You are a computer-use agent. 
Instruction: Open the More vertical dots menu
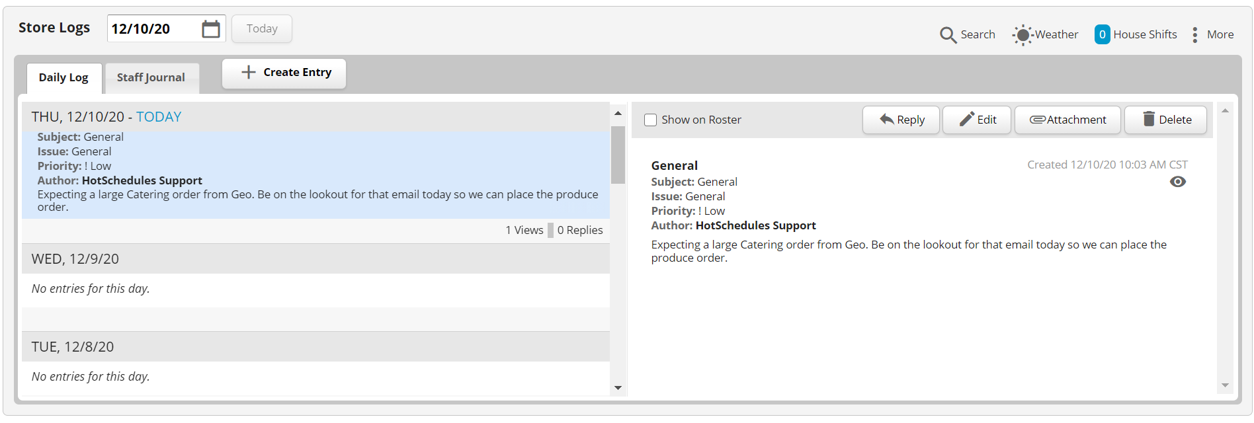1194,35
